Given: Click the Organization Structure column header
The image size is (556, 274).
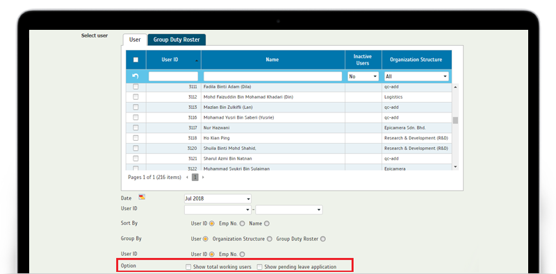Looking at the screenshot, I should click(x=416, y=60).
